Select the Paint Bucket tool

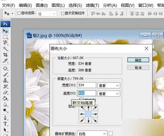[5, 98]
